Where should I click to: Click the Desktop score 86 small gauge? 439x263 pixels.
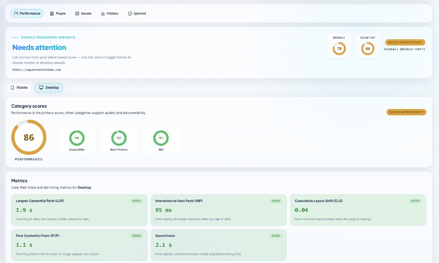[367, 49]
